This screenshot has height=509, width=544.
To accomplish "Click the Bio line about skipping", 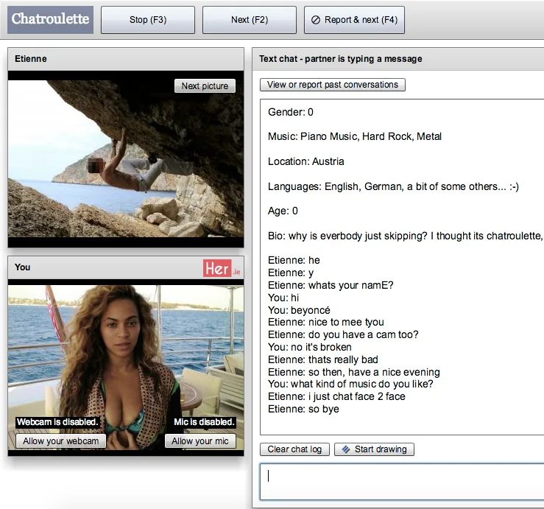I will click(406, 236).
